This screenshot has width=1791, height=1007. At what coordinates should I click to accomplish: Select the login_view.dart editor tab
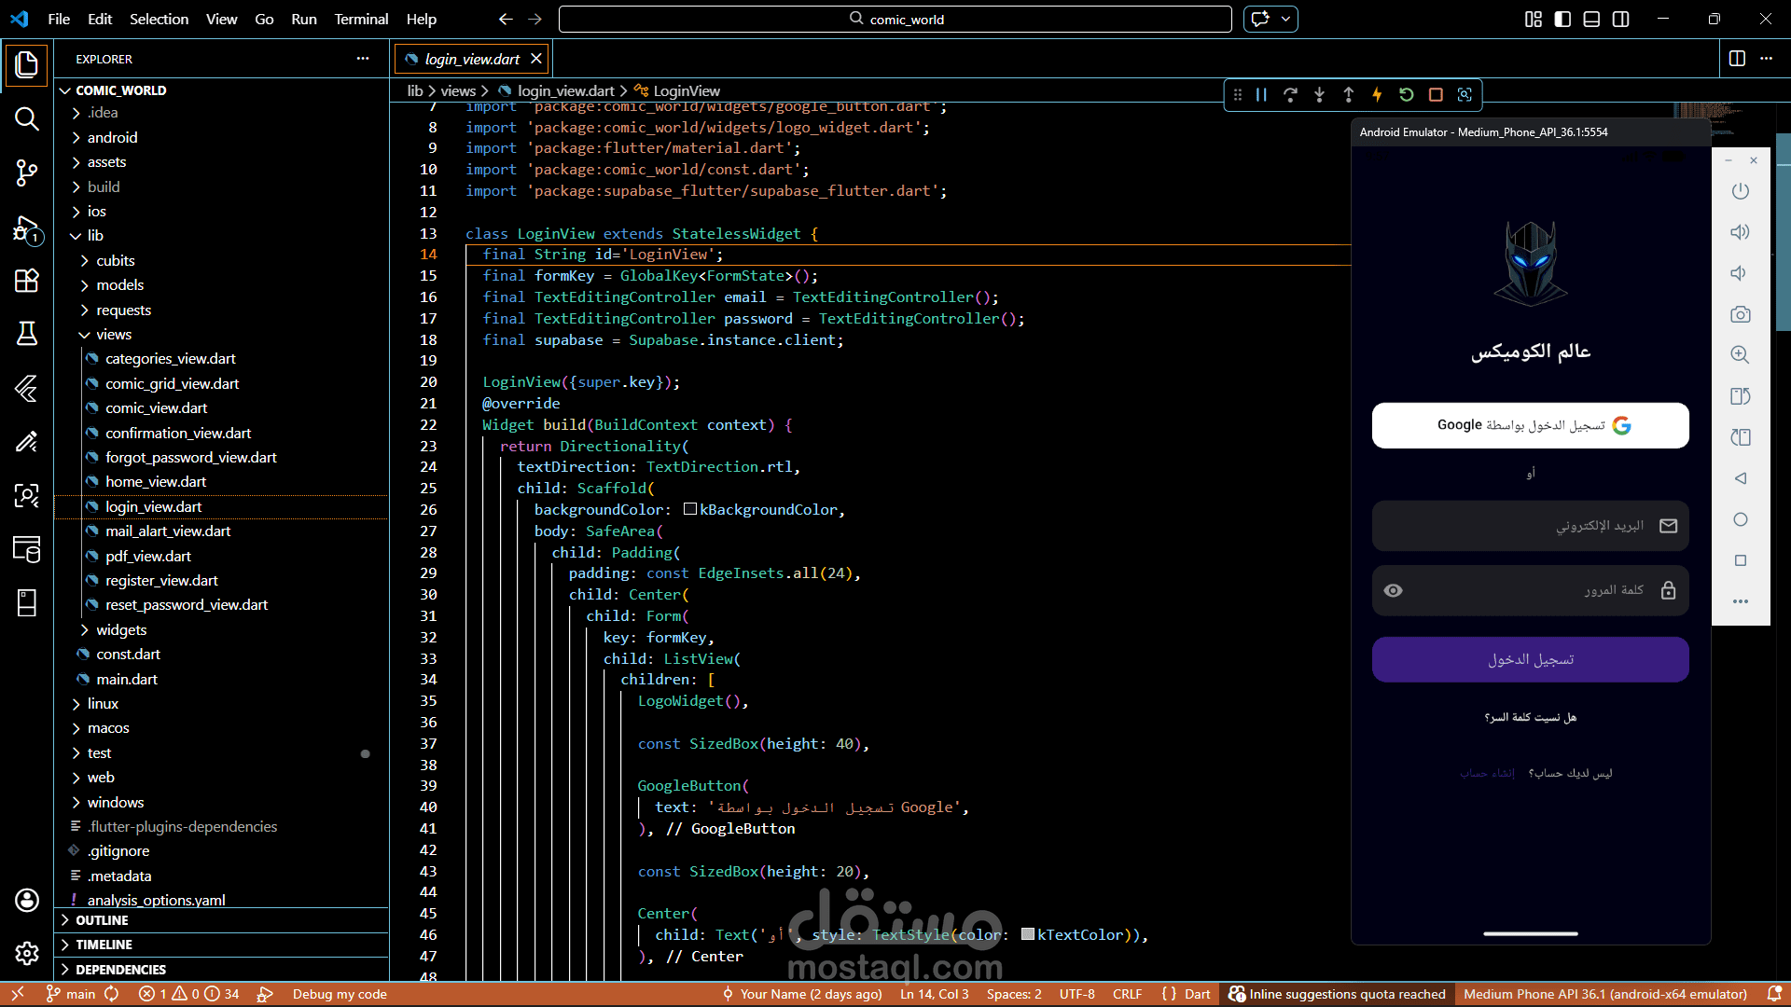(471, 59)
